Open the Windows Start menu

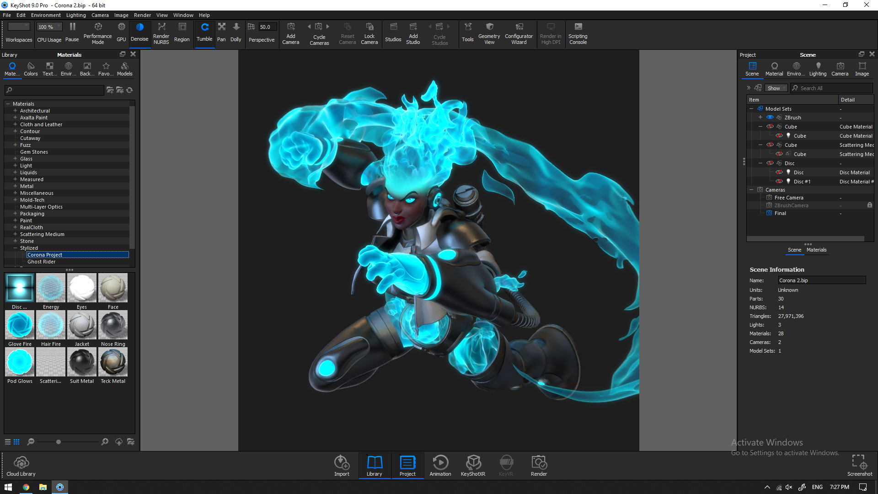[x=8, y=487]
